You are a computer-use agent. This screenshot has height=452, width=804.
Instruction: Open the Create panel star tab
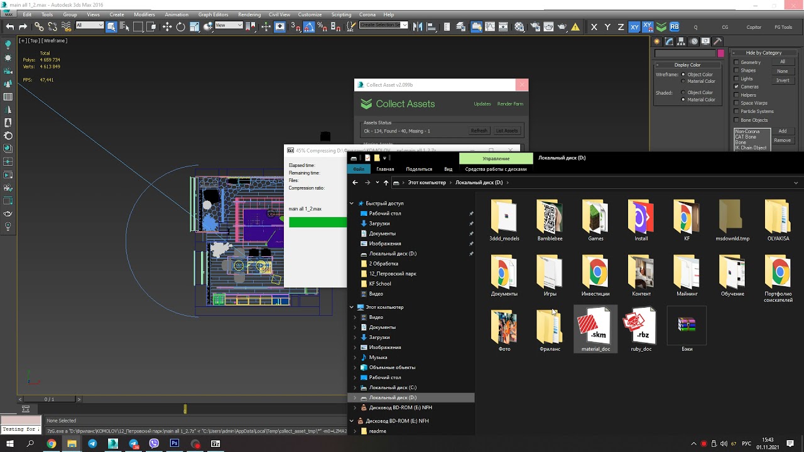coord(657,41)
